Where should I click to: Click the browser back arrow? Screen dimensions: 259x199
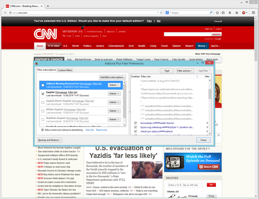point(5,13)
